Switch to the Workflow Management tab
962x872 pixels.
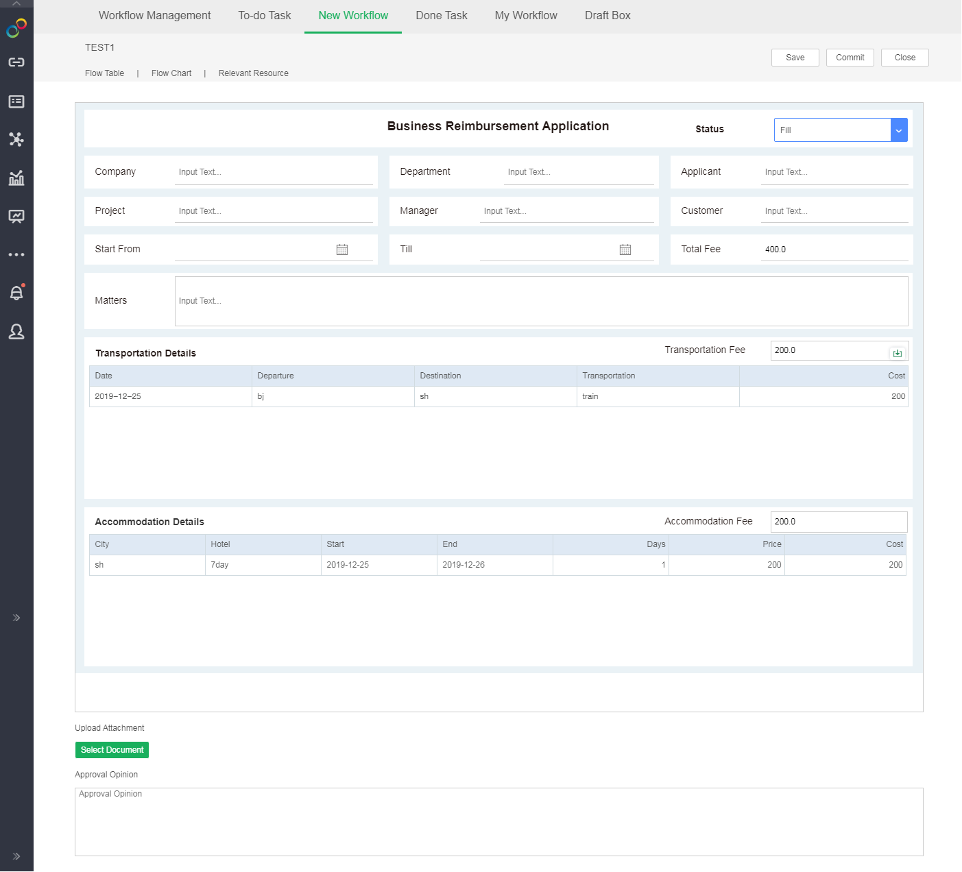[x=155, y=16]
